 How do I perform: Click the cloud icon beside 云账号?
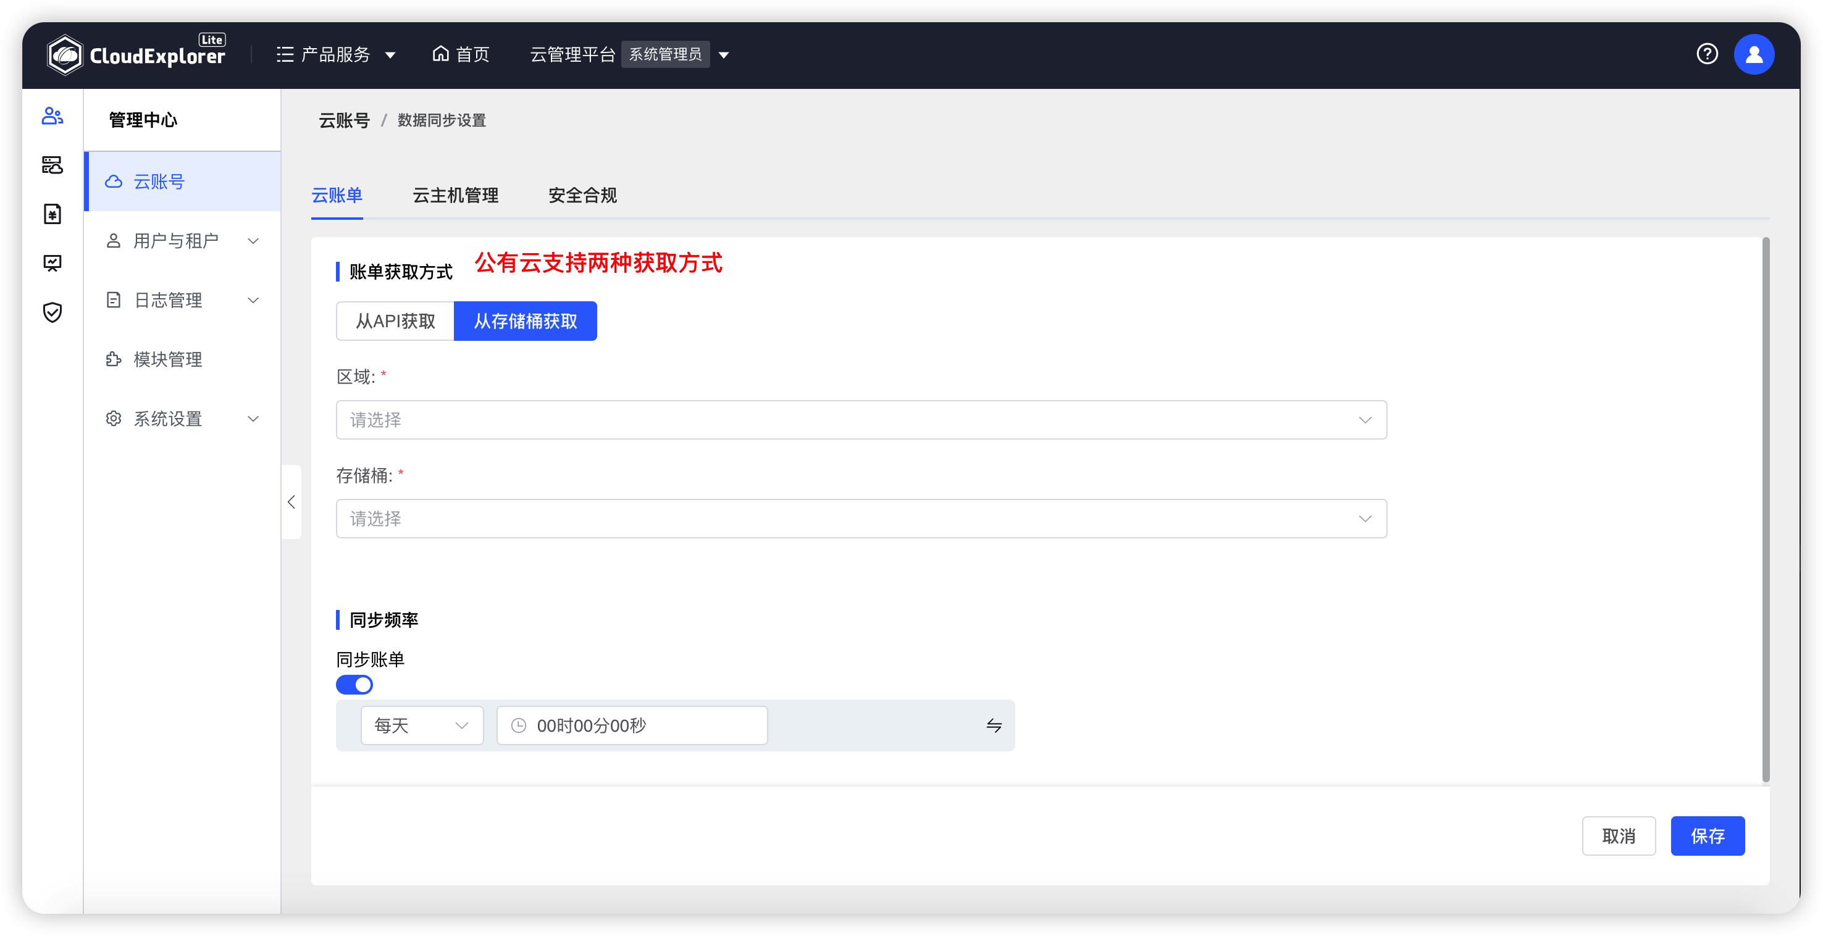tap(113, 181)
